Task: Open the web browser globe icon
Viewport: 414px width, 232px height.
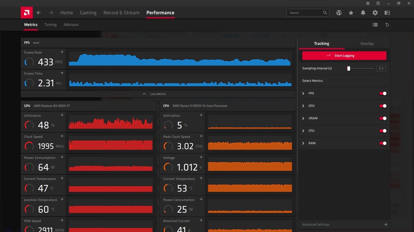Action: [x=339, y=13]
